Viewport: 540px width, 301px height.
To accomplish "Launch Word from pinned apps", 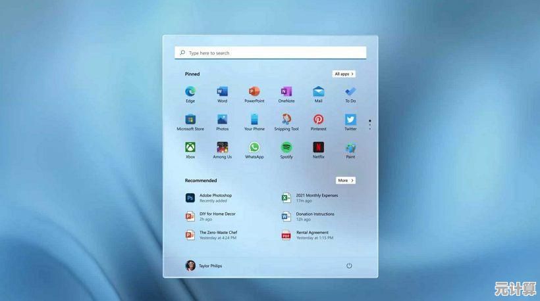I will pos(222,94).
